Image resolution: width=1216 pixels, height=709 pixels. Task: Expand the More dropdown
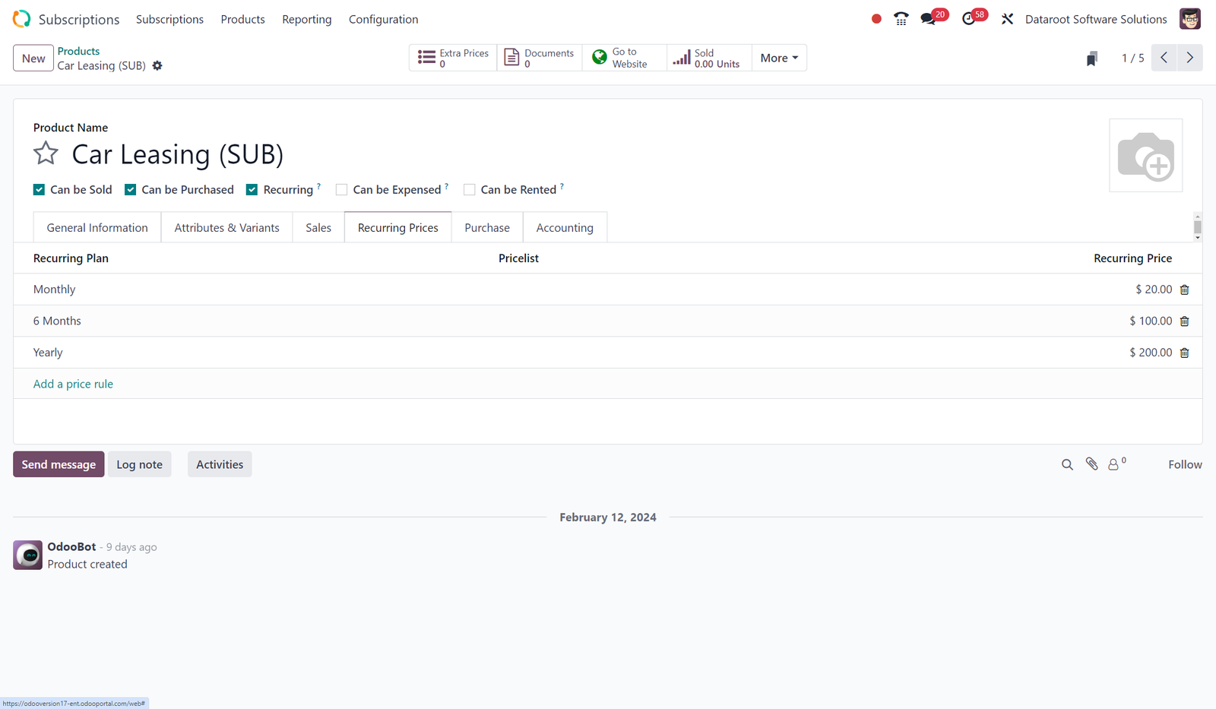[779, 58]
